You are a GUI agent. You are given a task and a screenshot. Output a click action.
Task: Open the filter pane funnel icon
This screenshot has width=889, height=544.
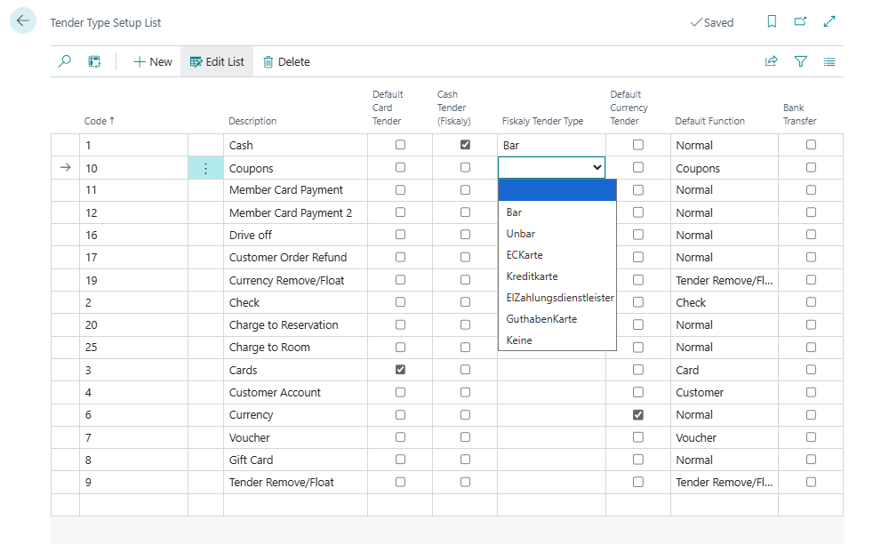point(800,61)
